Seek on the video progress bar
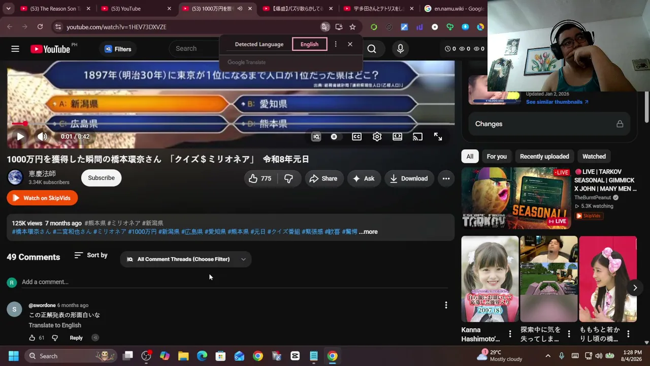Screen dimensions: 650x366 tap(231, 124)
